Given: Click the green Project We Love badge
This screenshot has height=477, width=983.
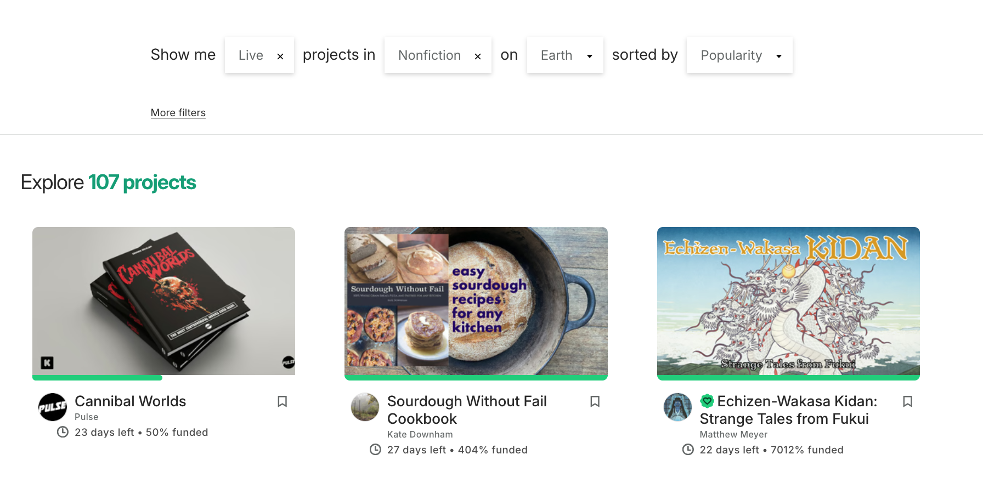Looking at the screenshot, I should (707, 401).
